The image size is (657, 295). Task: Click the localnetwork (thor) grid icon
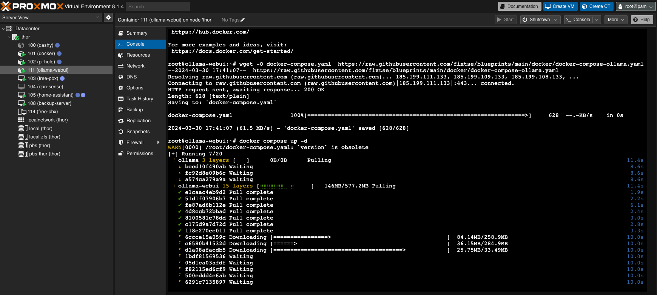[x=21, y=120]
